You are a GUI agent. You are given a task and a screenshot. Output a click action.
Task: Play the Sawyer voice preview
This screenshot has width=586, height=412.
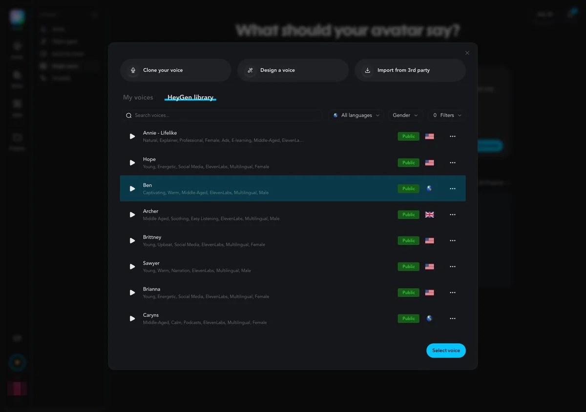132,267
